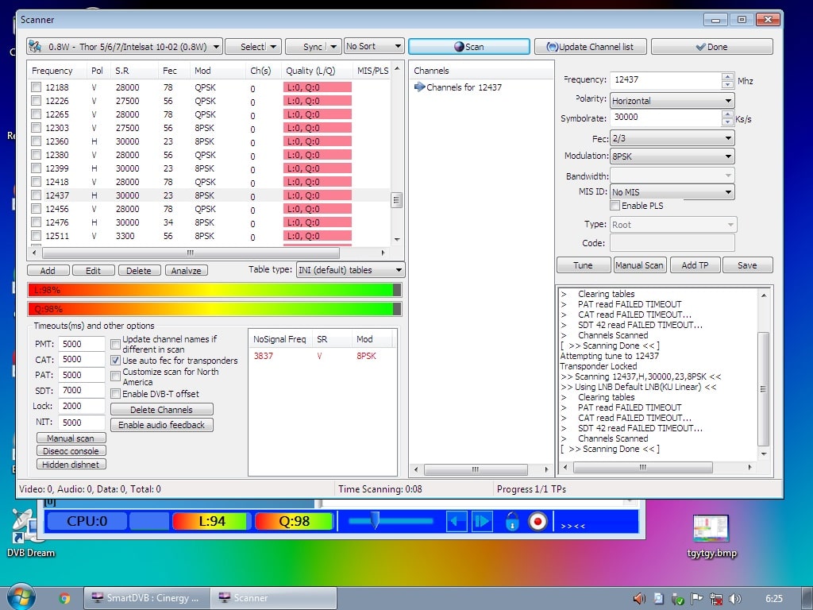Uncheck Use auto fec for transponders
The height and width of the screenshot is (610, 813).
116,360
